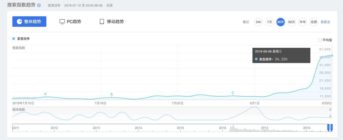Select the 整体趋势 overall trend tab
Viewport: 343px width, 140px height.
tap(29, 22)
